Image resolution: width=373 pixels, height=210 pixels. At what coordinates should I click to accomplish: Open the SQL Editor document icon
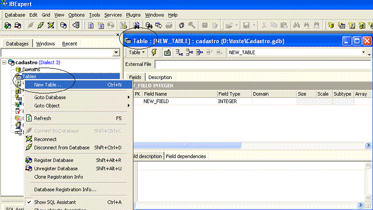(x=90, y=25)
